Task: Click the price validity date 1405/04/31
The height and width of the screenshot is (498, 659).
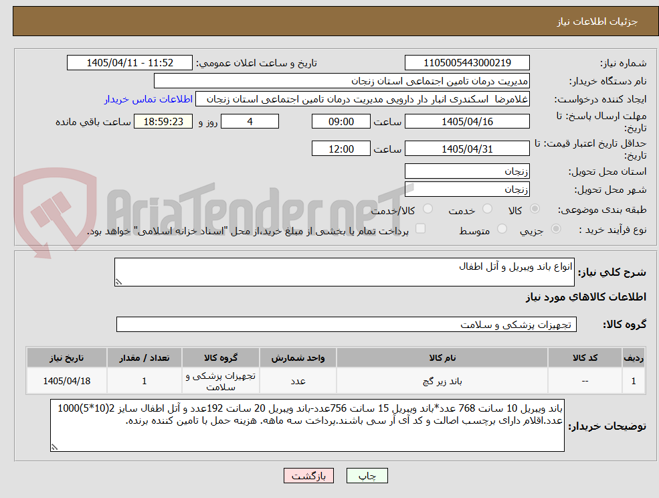Action: tap(467, 149)
